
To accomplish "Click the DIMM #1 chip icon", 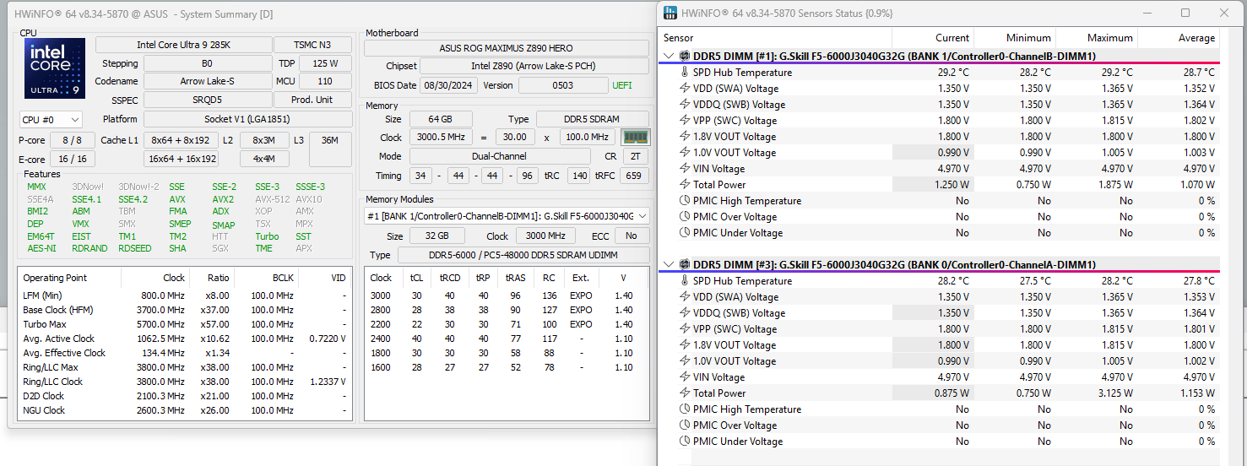I will click(685, 56).
